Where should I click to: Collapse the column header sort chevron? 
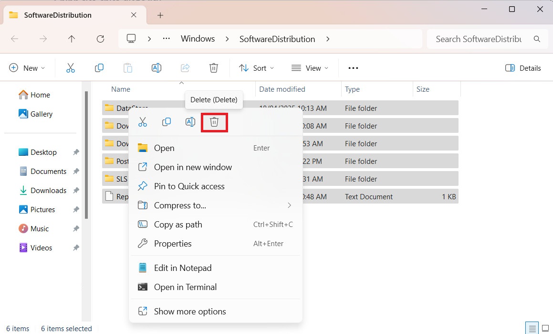(x=182, y=83)
